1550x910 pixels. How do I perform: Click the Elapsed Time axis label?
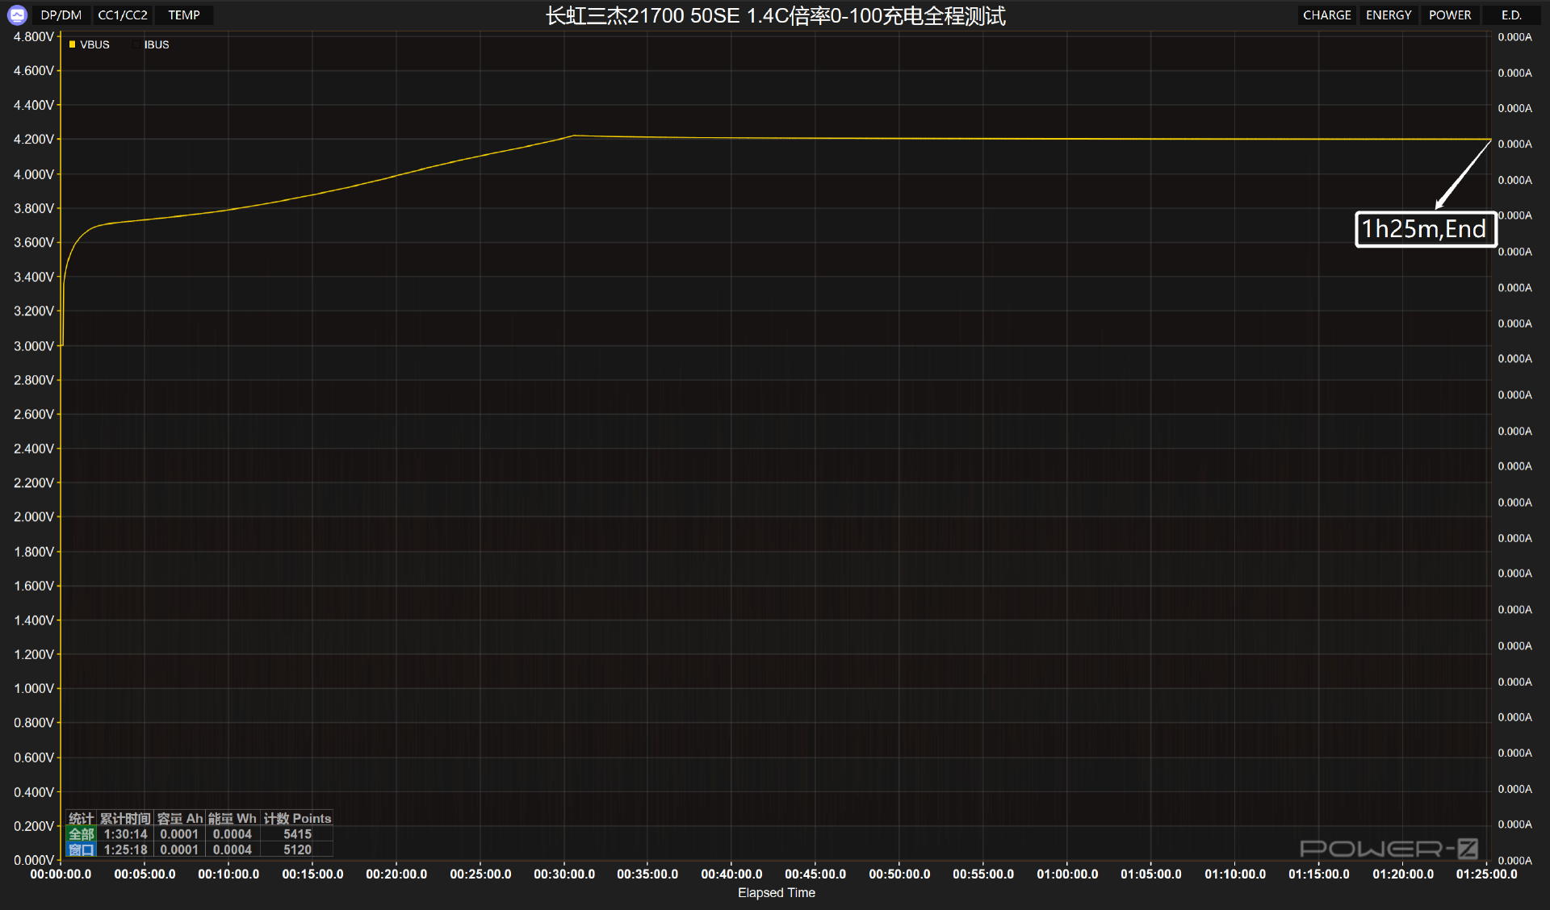tap(776, 893)
